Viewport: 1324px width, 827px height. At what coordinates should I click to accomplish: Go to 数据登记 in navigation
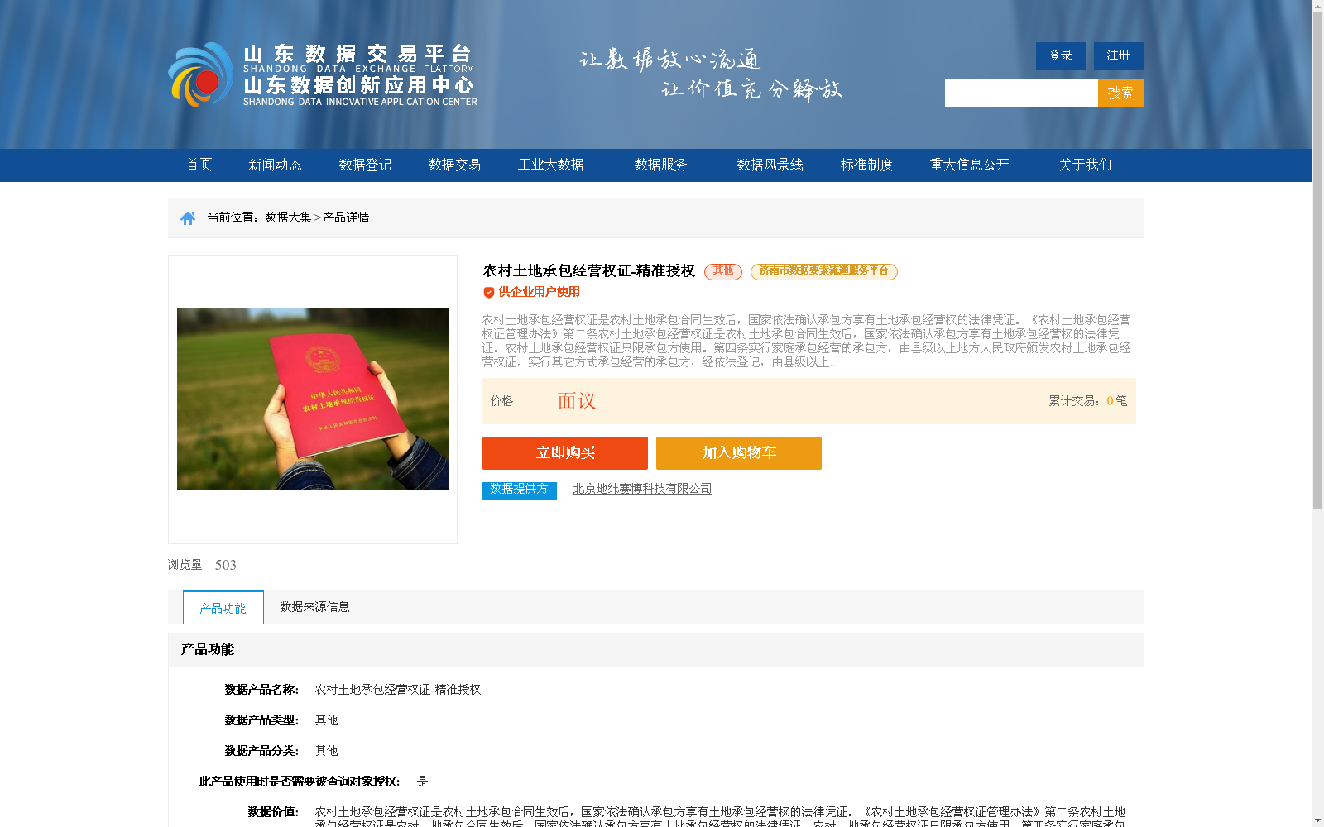pos(365,165)
